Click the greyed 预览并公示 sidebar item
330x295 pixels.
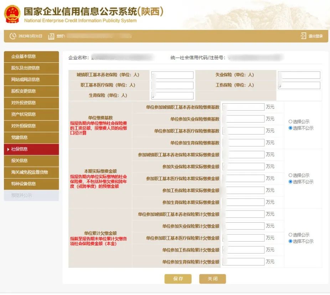pyautogui.click(x=31, y=196)
